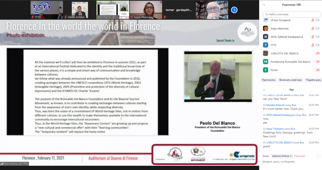Screen dimensions: 322x170
Task: Click disabled camera icon for CARLOTTA DEL BIANCO
Action: pyautogui.click(x=317, y=53)
